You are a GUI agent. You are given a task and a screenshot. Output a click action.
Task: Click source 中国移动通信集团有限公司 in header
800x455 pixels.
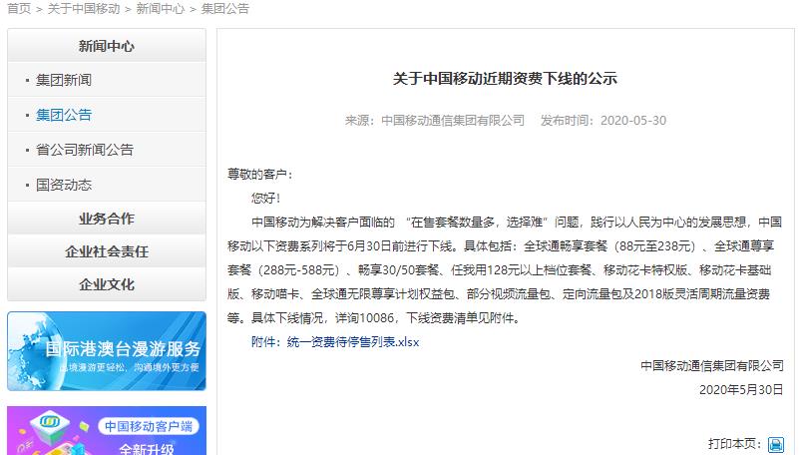pyautogui.click(x=453, y=121)
